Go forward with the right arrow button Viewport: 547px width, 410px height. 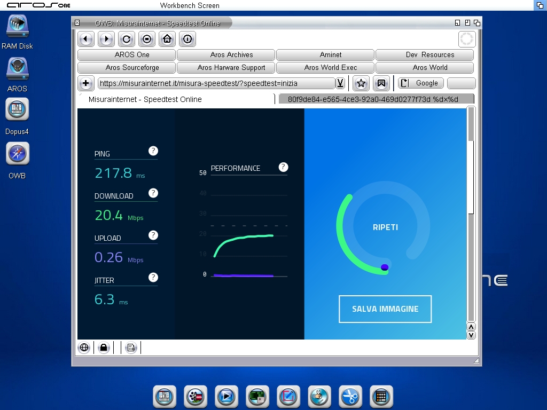106,39
